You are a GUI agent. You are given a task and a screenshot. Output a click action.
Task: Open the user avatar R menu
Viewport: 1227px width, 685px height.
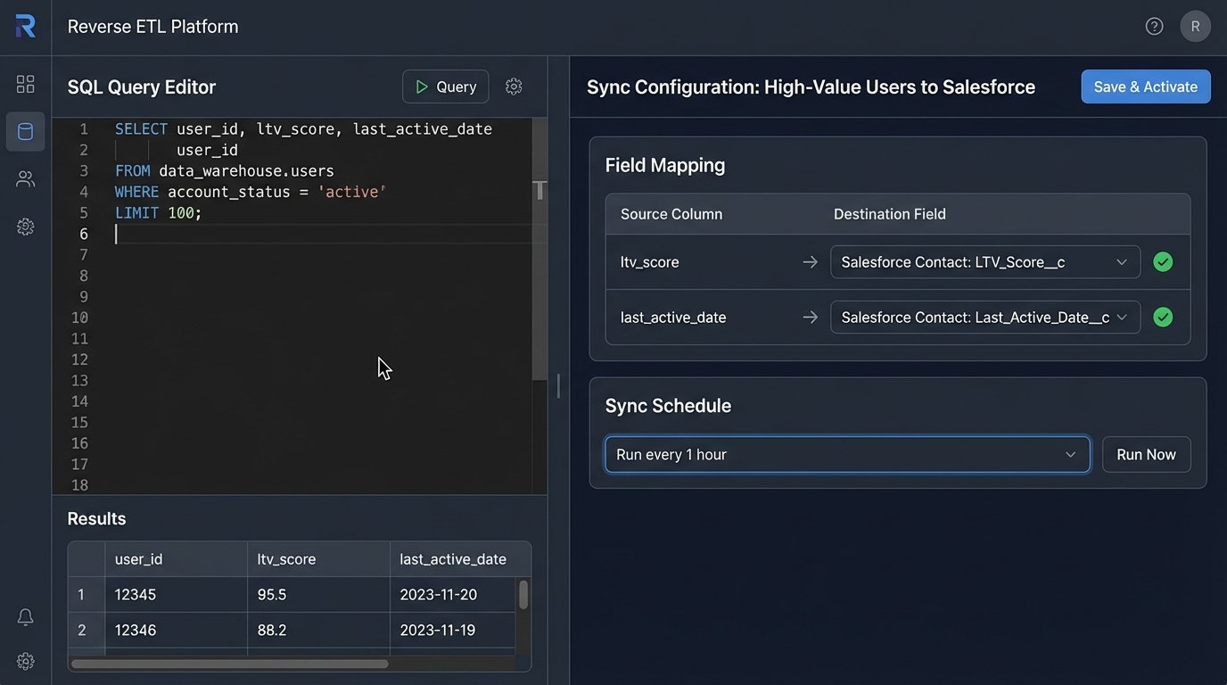coord(1195,27)
